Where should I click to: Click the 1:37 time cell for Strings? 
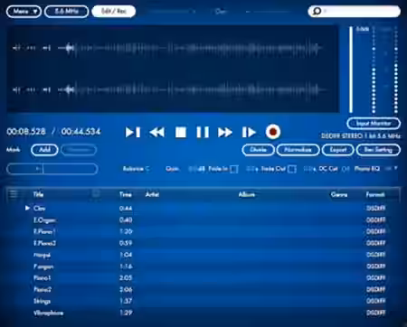[x=126, y=301]
